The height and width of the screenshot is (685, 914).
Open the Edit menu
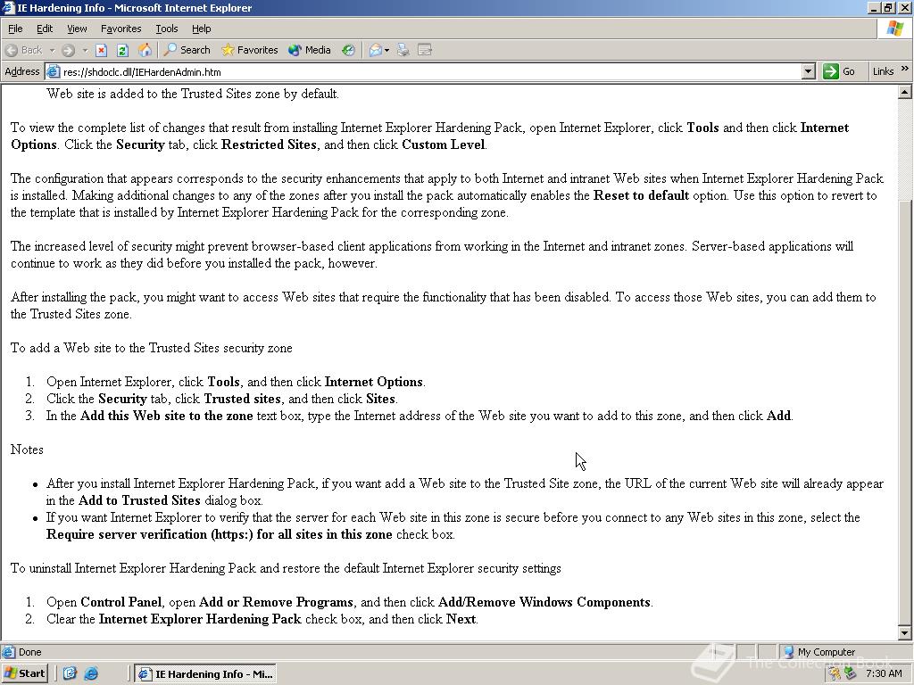45,29
